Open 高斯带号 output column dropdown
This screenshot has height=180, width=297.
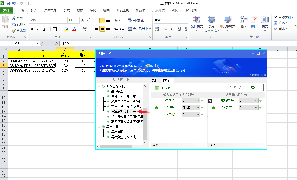pos(256,101)
